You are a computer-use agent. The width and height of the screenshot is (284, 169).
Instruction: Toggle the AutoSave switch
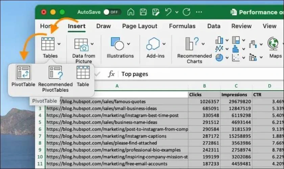coord(112,12)
